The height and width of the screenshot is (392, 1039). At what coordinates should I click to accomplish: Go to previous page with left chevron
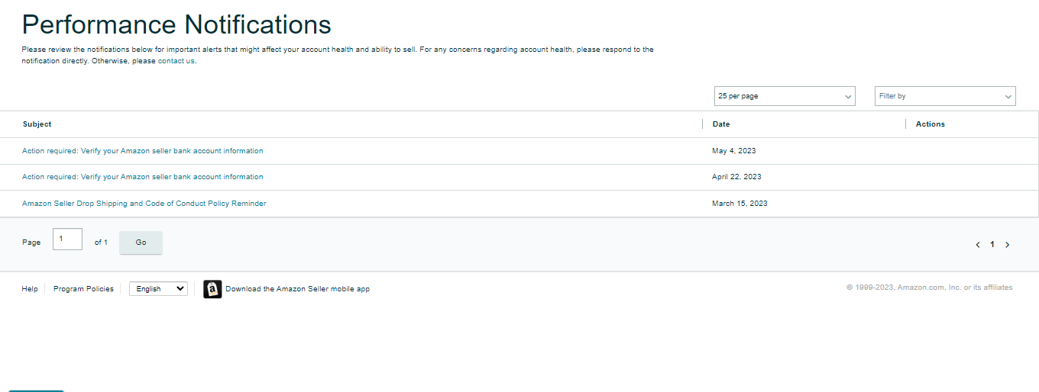(978, 245)
